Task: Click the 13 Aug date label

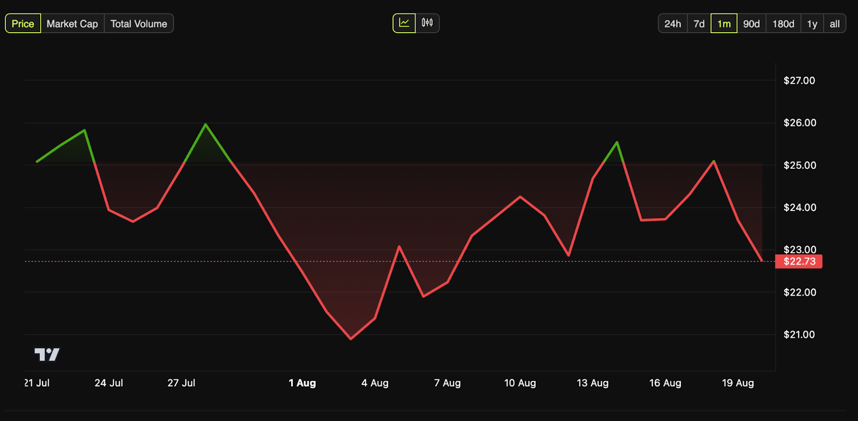Action: point(593,383)
